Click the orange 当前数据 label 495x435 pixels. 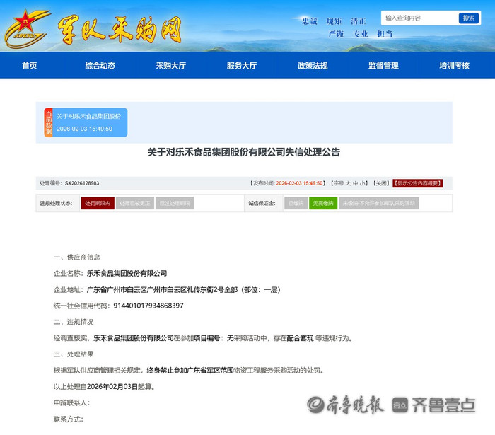click(x=48, y=122)
